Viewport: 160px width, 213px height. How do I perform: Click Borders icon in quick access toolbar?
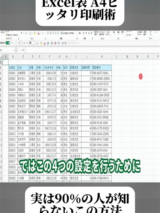[x=37, y=43]
